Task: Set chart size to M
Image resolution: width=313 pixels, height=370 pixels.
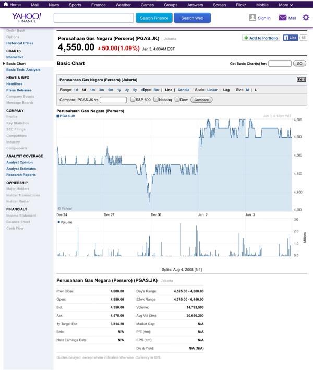Action: point(247,90)
